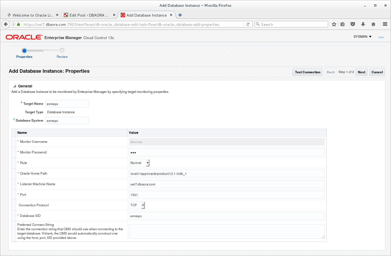Show bookmarks list icon

click(342, 24)
